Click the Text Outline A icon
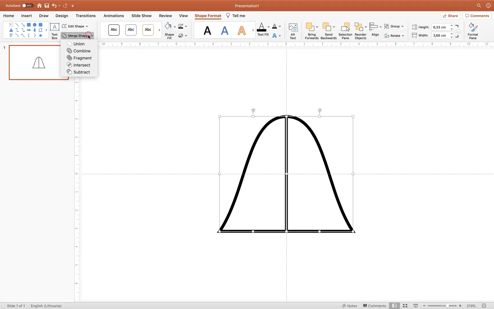Viewport: 494px width, 309px height. tap(274, 26)
